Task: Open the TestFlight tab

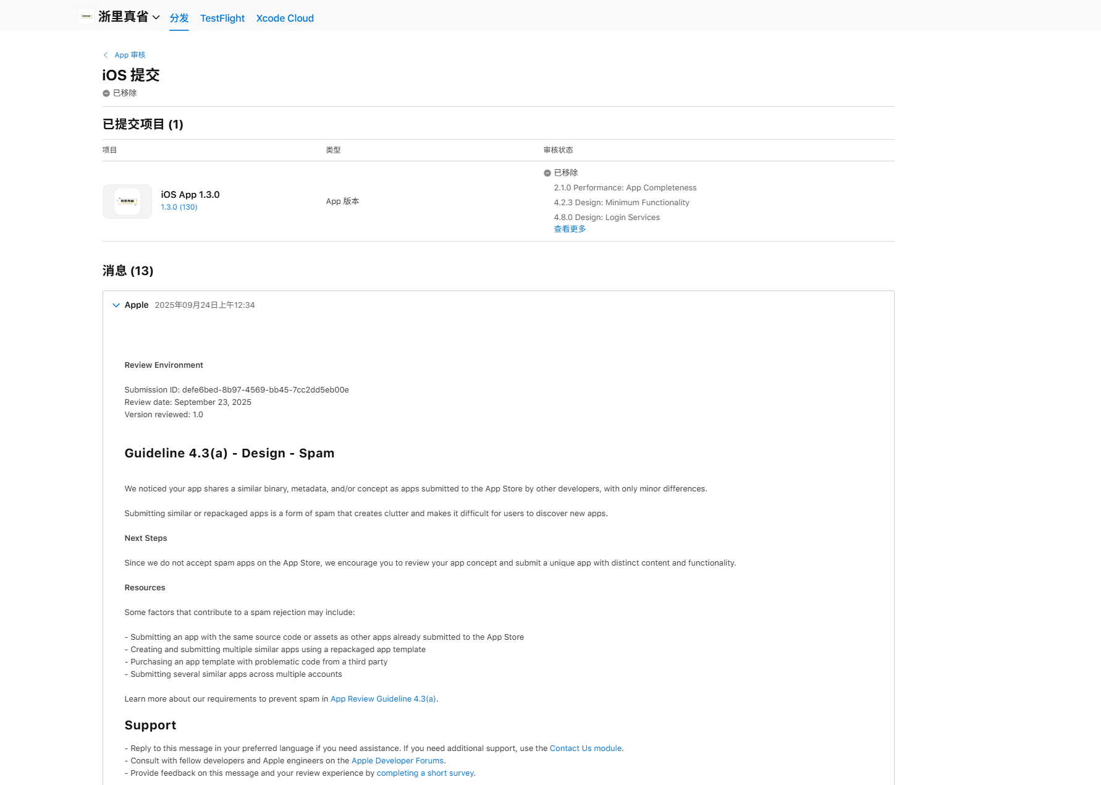Action: [x=222, y=19]
